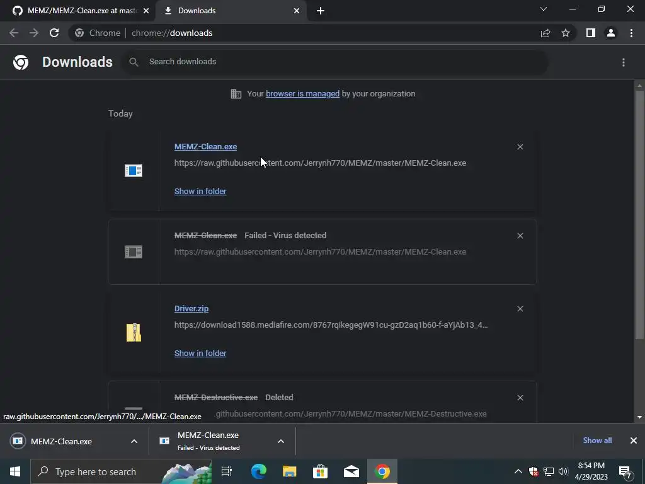This screenshot has height=484, width=645.
Task: Remove the first MEMZ-Clean.exe entry from list
Action: (x=520, y=147)
